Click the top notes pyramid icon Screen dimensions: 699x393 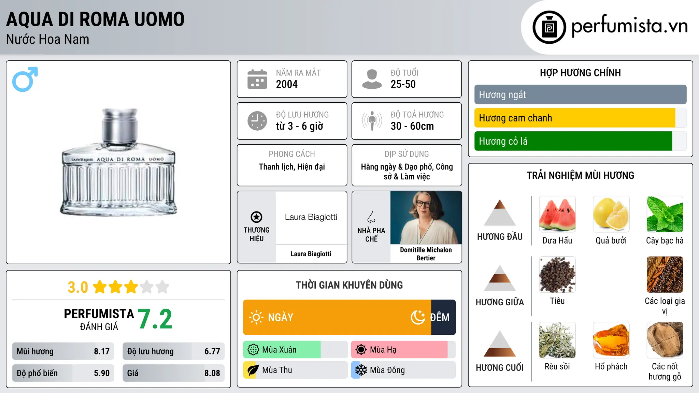[500, 213]
